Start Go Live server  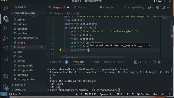pos(143,94)
